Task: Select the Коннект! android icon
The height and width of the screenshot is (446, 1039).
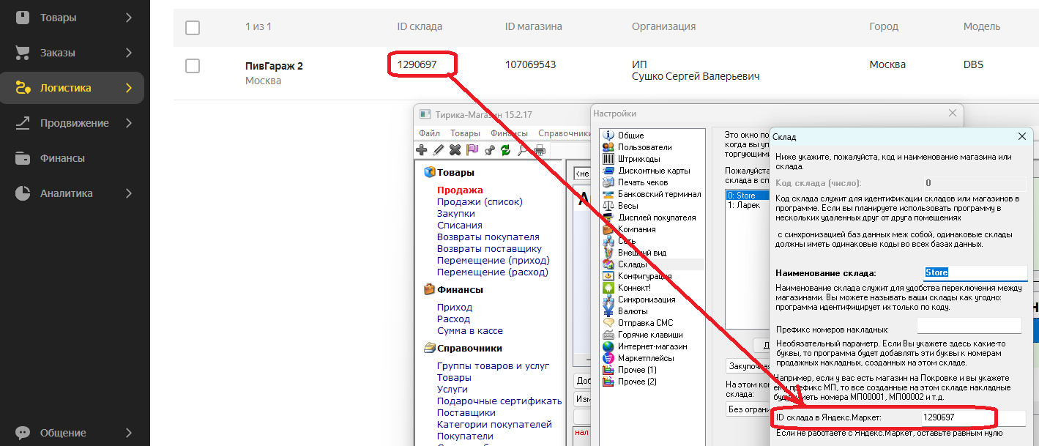Action: coord(608,288)
